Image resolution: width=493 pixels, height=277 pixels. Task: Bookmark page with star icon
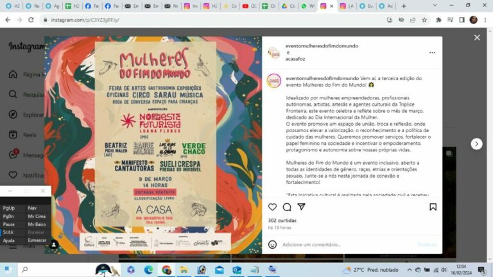(424, 20)
